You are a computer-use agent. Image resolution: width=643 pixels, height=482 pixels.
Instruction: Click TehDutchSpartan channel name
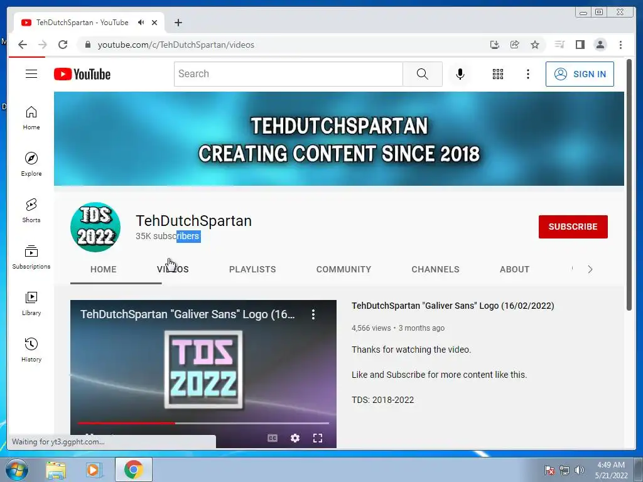(193, 221)
